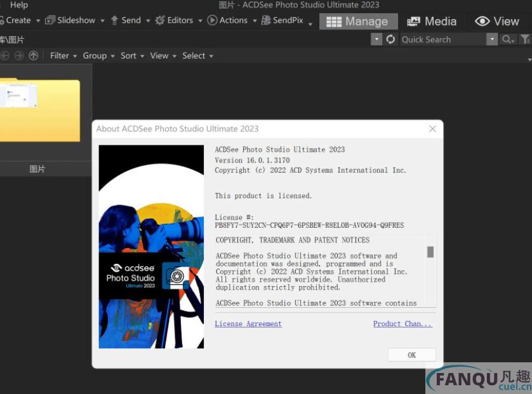Screen dimensions: 532x394
Task: Click the COPYRIGHT, TRADEMARK AND PATENT NOTICES heading
Action: pyautogui.click(x=293, y=240)
